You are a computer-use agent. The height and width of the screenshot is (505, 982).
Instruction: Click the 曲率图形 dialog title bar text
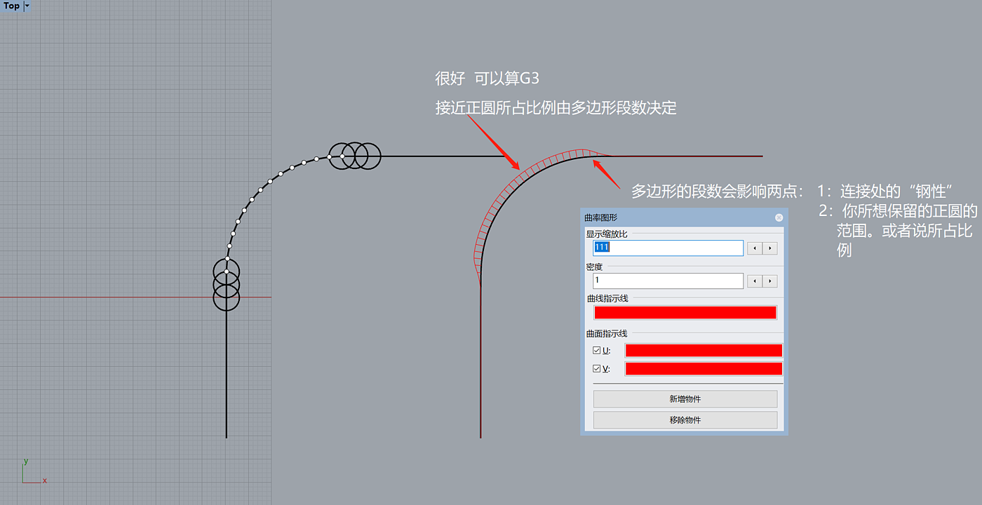(x=601, y=217)
